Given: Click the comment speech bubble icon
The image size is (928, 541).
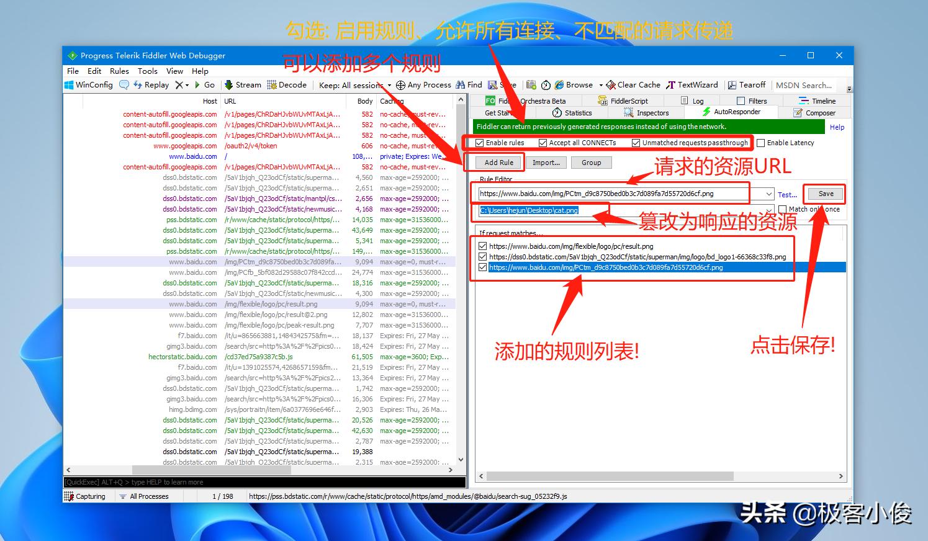Looking at the screenshot, I should pyautogui.click(x=124, y=85).
